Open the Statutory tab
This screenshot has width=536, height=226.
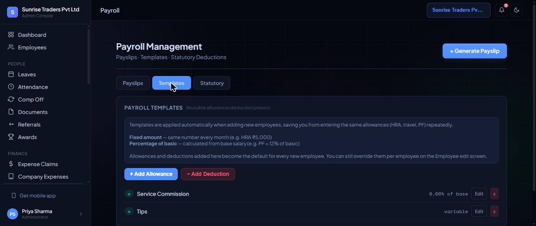pos(212,83)
